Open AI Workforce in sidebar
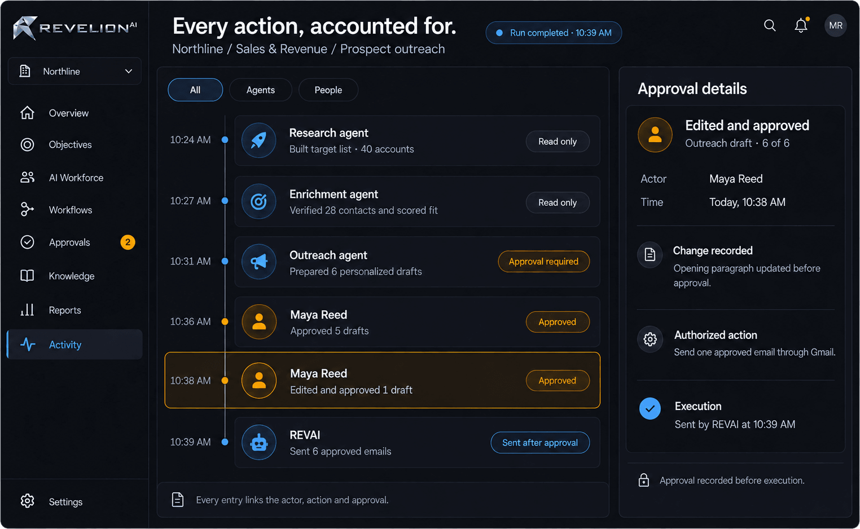Image resolution: width=860 pixels, height=529 pixels. click(74, 178)
